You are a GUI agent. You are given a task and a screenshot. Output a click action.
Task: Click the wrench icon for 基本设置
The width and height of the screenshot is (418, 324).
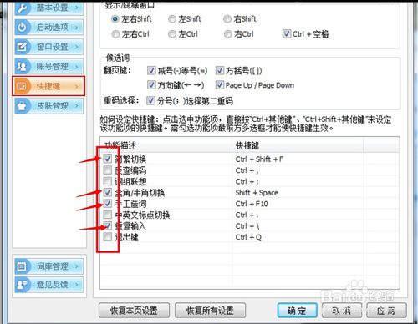(22, 8)
